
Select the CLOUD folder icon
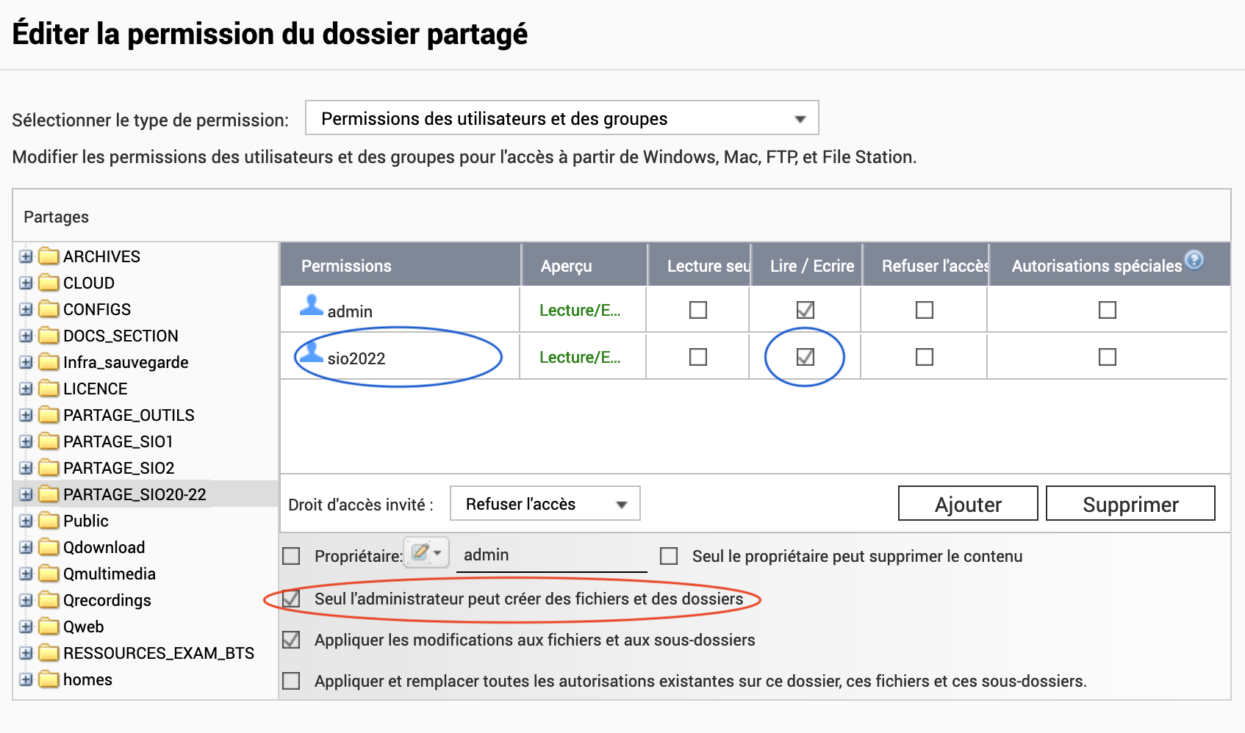(49, 283)
